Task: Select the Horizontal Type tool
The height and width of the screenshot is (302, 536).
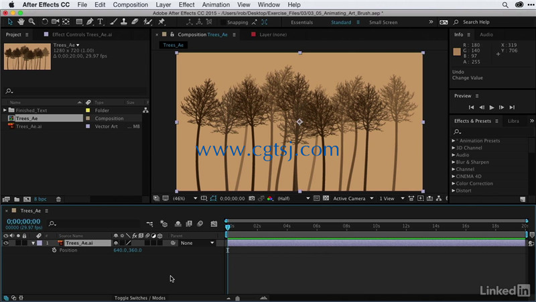Action: tap(100, 22)
